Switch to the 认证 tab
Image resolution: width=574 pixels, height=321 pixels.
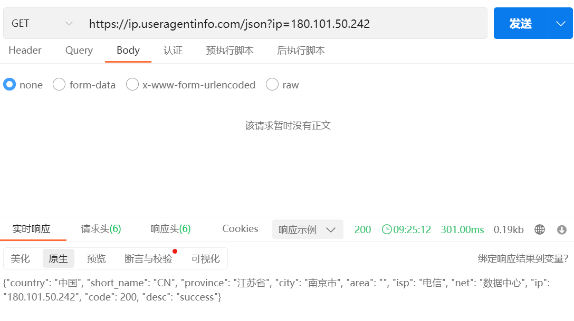(x=173, y=51)
